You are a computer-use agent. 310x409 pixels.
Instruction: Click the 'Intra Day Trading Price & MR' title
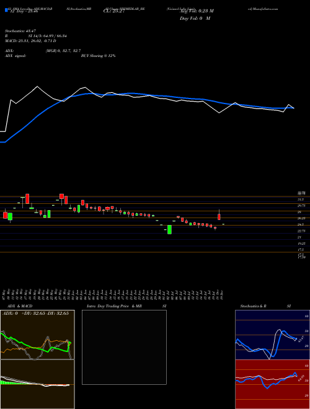pos(114,306)
